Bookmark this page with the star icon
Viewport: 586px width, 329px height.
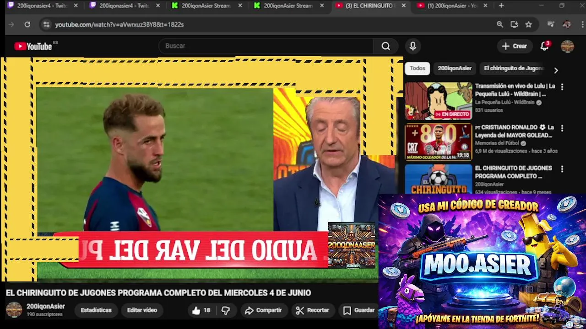[529, 25]
